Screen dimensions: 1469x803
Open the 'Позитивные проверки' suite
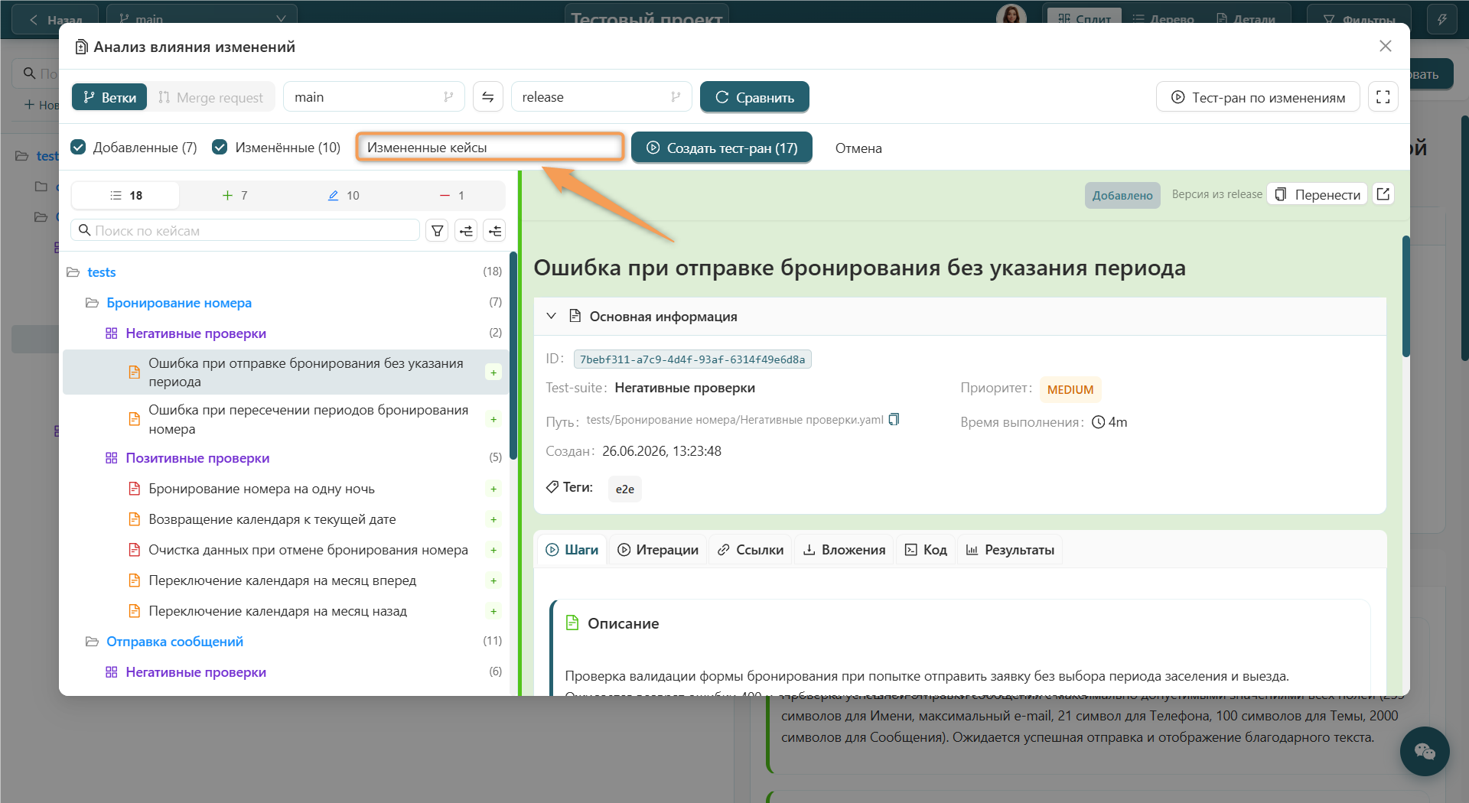coord(197,458)
